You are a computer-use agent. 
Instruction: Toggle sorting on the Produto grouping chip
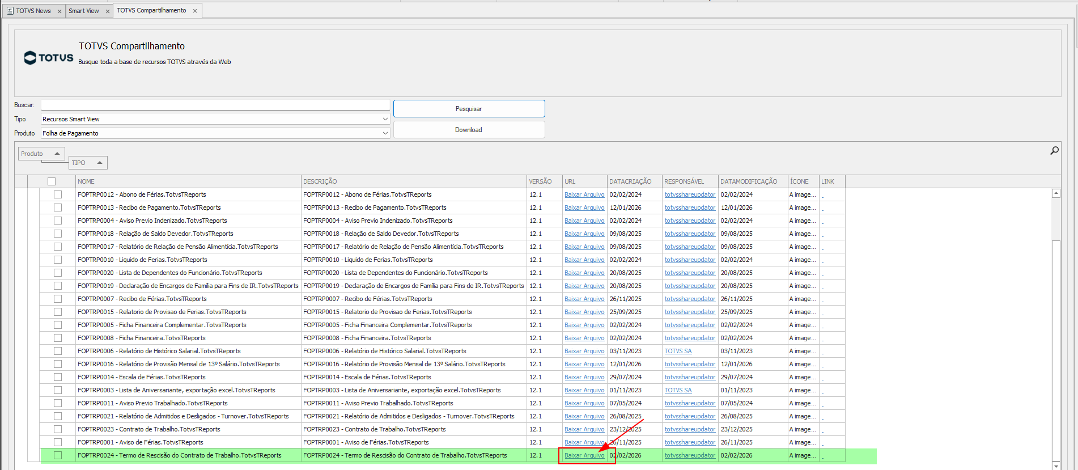(42, 154)
